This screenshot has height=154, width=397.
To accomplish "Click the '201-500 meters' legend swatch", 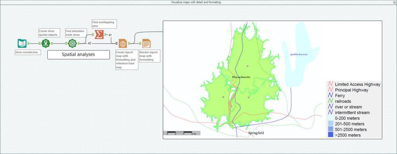I will click(x=330, y=124).
